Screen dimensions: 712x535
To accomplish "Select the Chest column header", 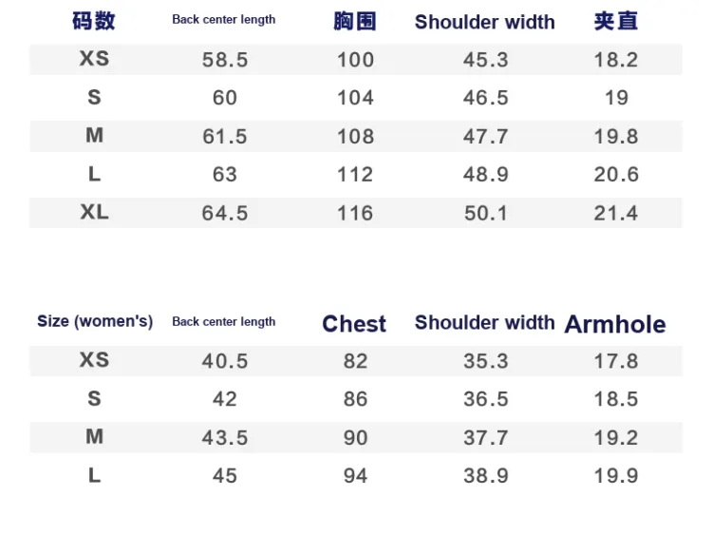I will pos(354,324).
